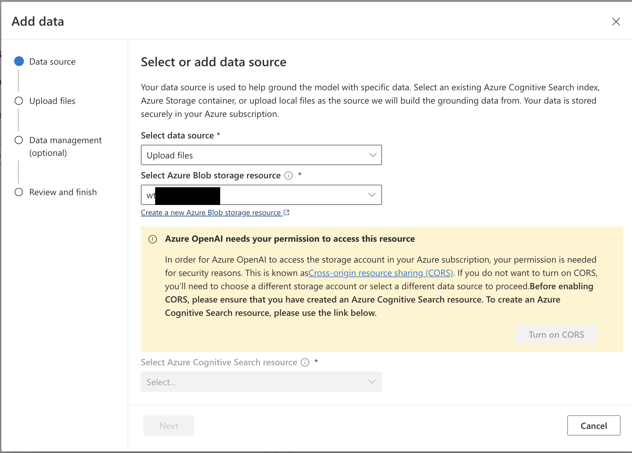
Task: Click the Turn on CORS button
Action: [556, 334]
